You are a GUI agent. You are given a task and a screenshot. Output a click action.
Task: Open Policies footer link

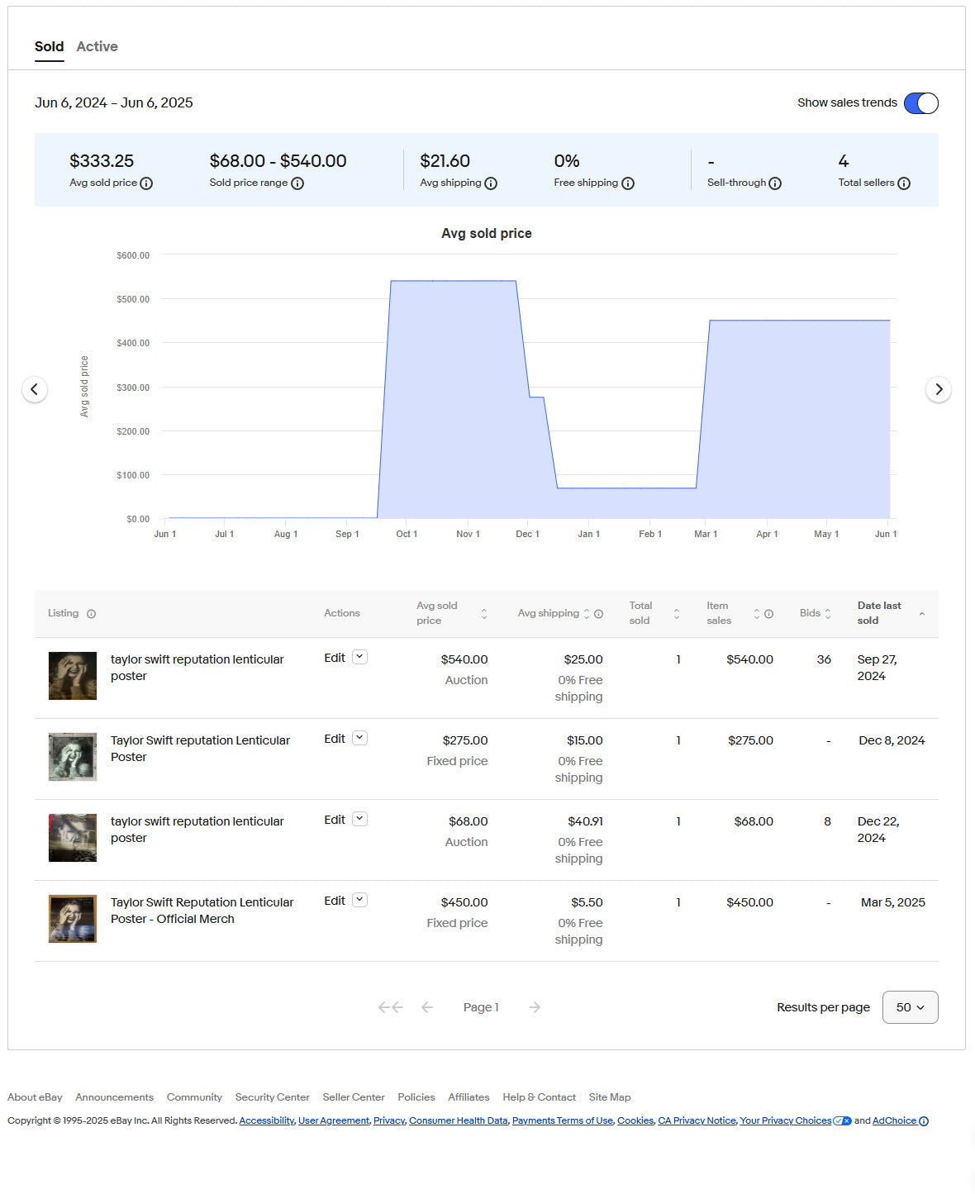click(x=416, y=1097)
